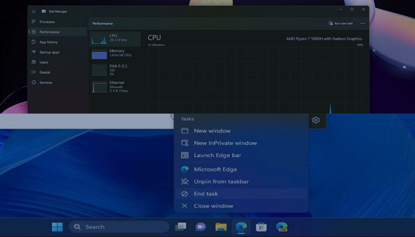Select the CPU performance graph entry

click(x=115, y=39)
